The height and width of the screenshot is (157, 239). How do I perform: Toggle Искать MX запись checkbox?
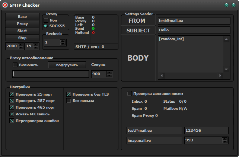(x=12, y=114)
